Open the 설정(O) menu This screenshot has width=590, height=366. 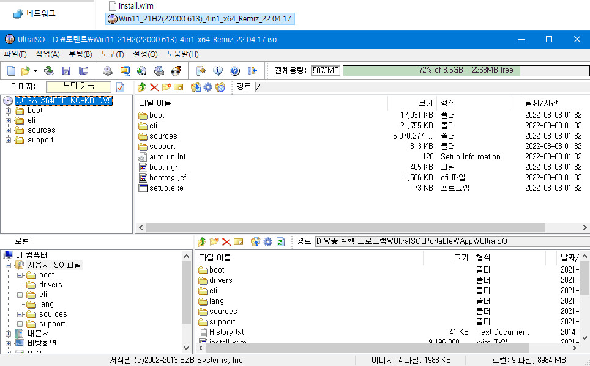(145, 54)
